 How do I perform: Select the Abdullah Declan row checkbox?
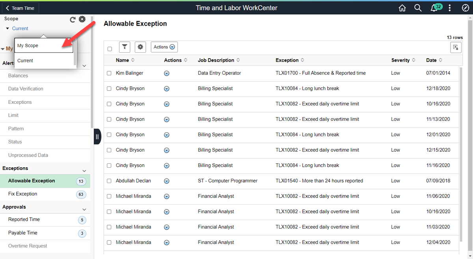[109, 181]
